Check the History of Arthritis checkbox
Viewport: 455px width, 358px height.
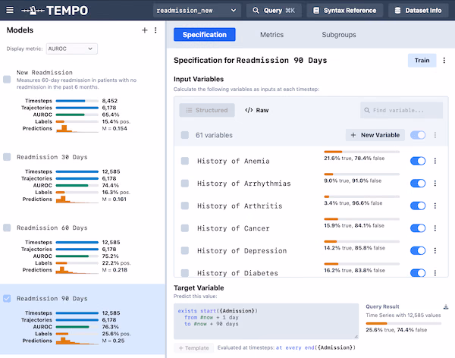tap(185, 206)
